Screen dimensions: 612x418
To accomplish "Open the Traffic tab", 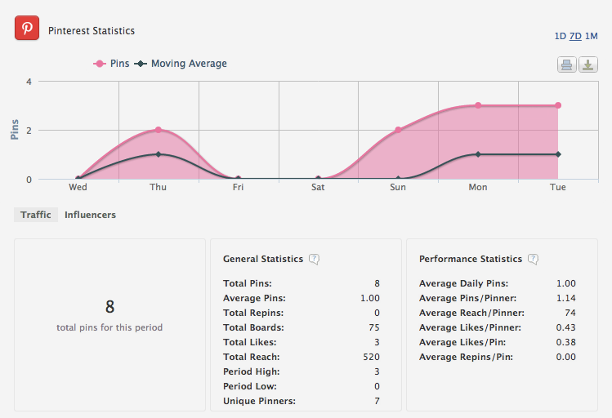I will pyautogui.click(x=36, y=215).
